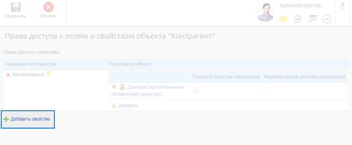352x145 pixels.
Task: Enable Редактирование свойства справочника checkbox for Данилов
Action: (267, 90)
